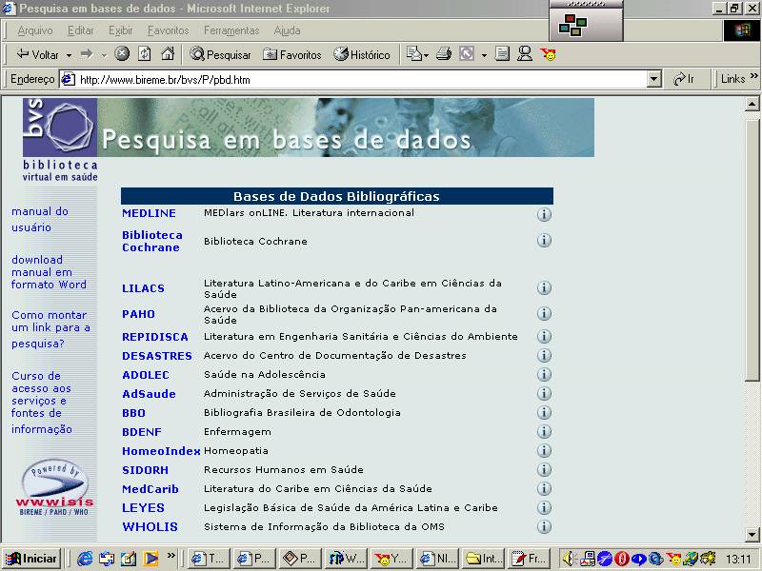
Task: Switch to the Int... folder taskbar button
Action: pyautogui.click(x=482, y=559)
